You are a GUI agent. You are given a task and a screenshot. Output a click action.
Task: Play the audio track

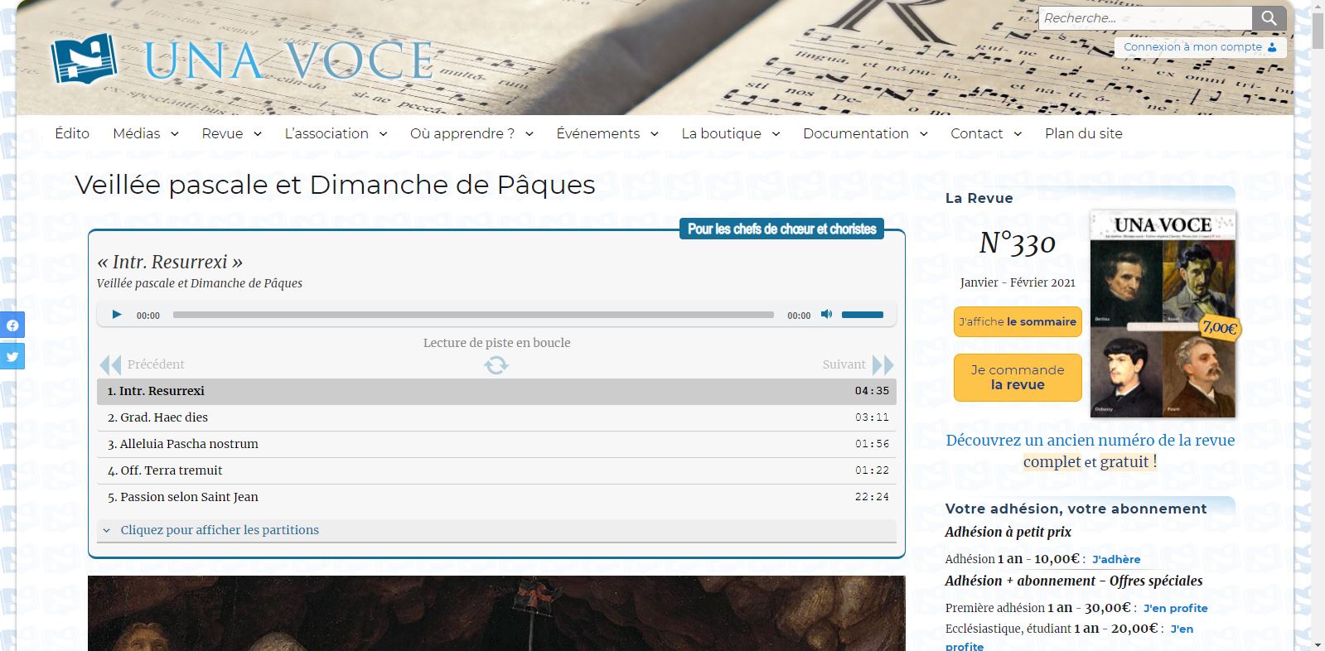coord(117,315)
